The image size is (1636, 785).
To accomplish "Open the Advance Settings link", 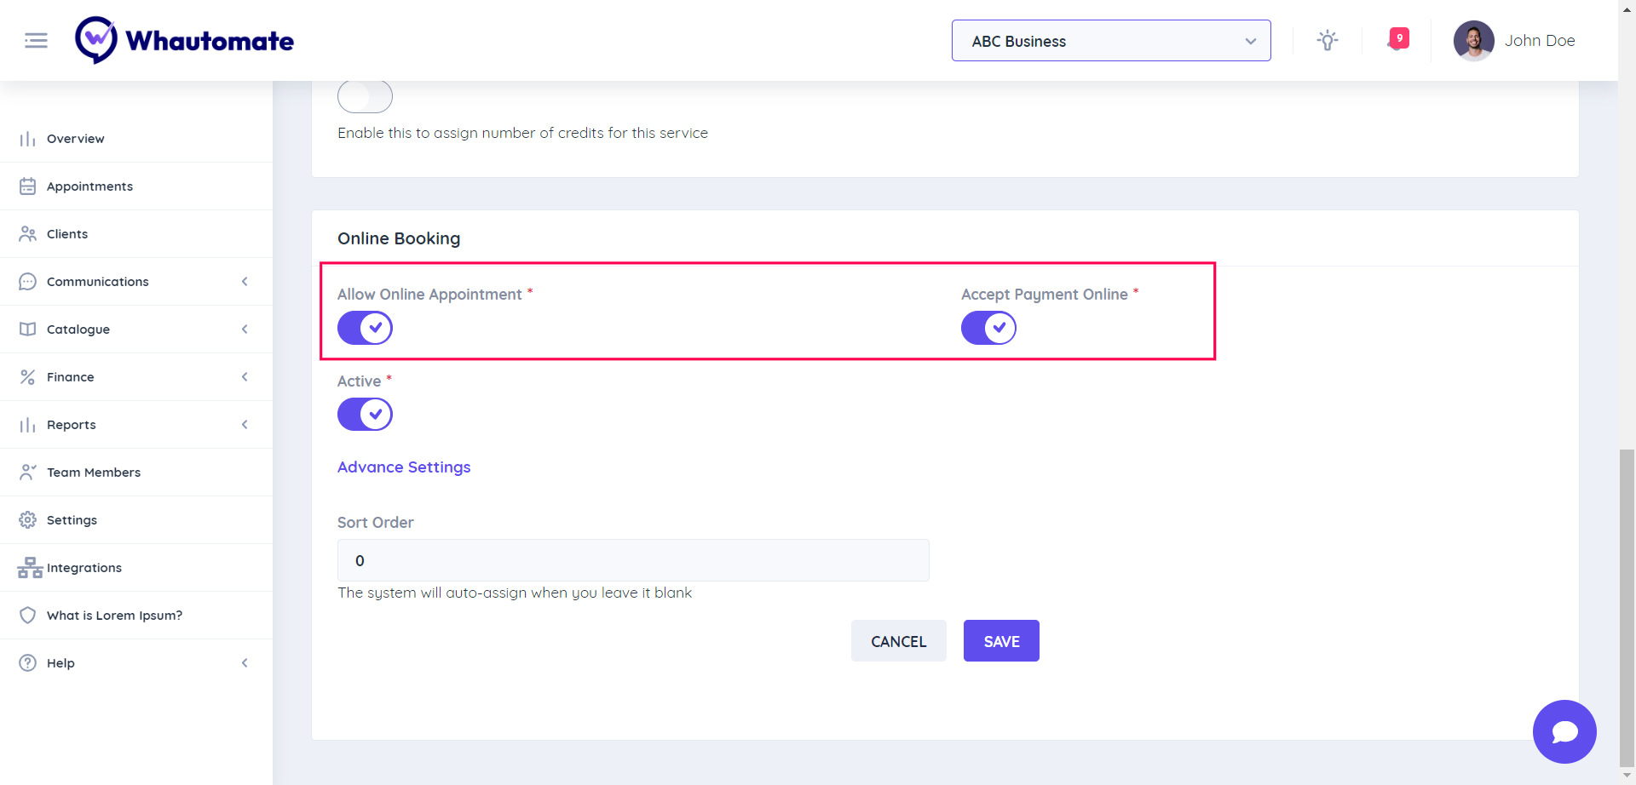I will pos(404,467).
